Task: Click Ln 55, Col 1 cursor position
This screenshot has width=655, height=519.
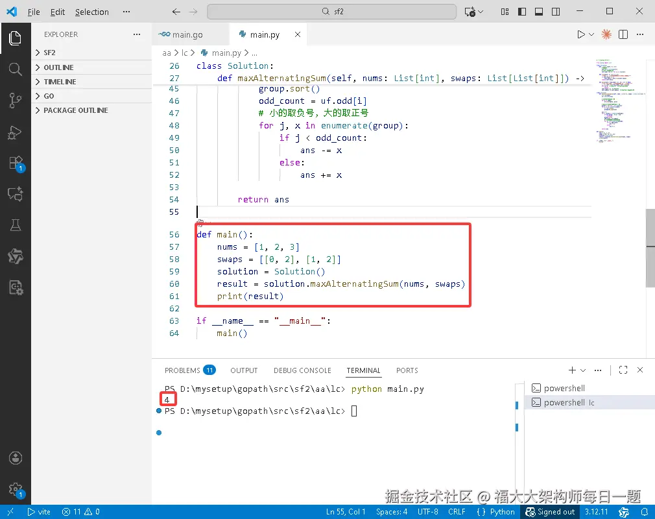Action: pos(346,511)
